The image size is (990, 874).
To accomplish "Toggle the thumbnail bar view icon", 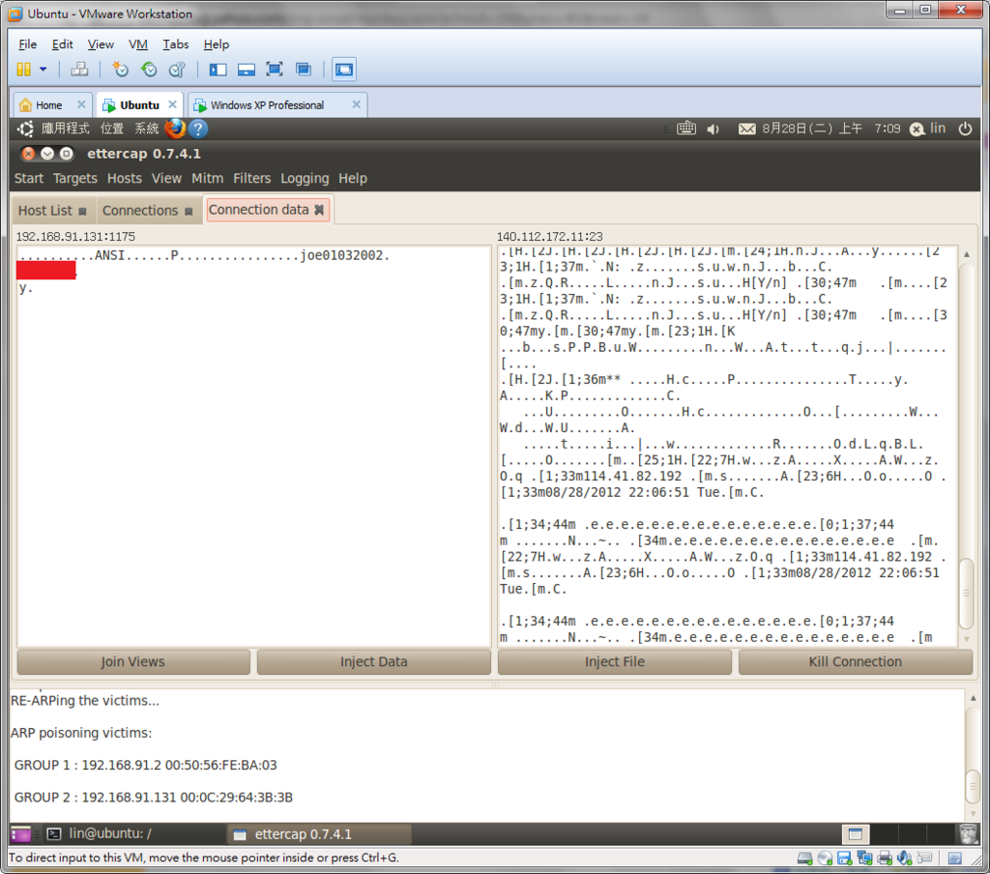I will click(247, 70).
